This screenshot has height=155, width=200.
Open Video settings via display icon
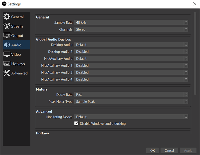(7, 54)
